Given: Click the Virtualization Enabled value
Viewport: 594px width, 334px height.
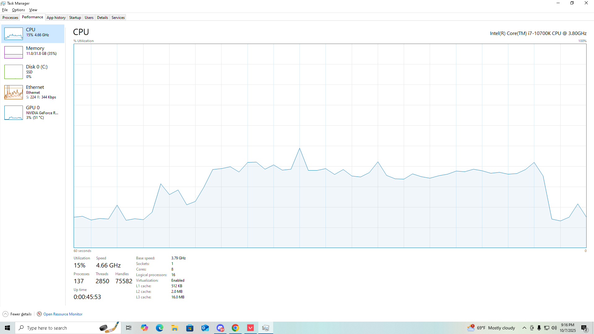Looking at the screenshot, I should [x=178, y=280].
